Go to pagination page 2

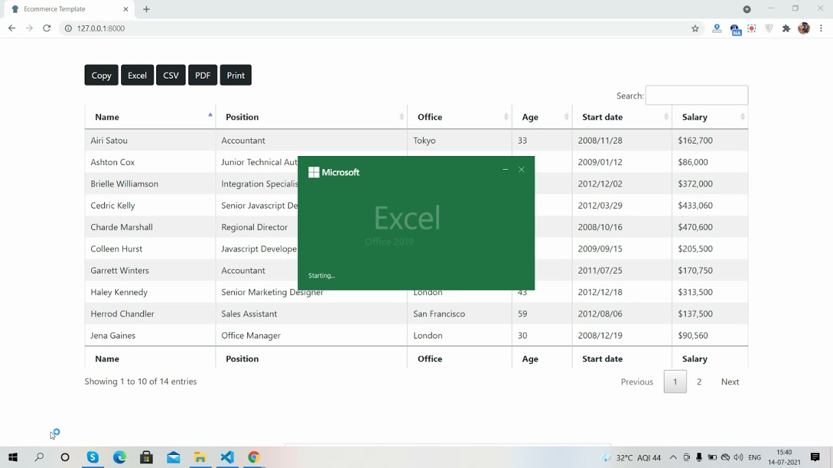(x=699, y=382)
